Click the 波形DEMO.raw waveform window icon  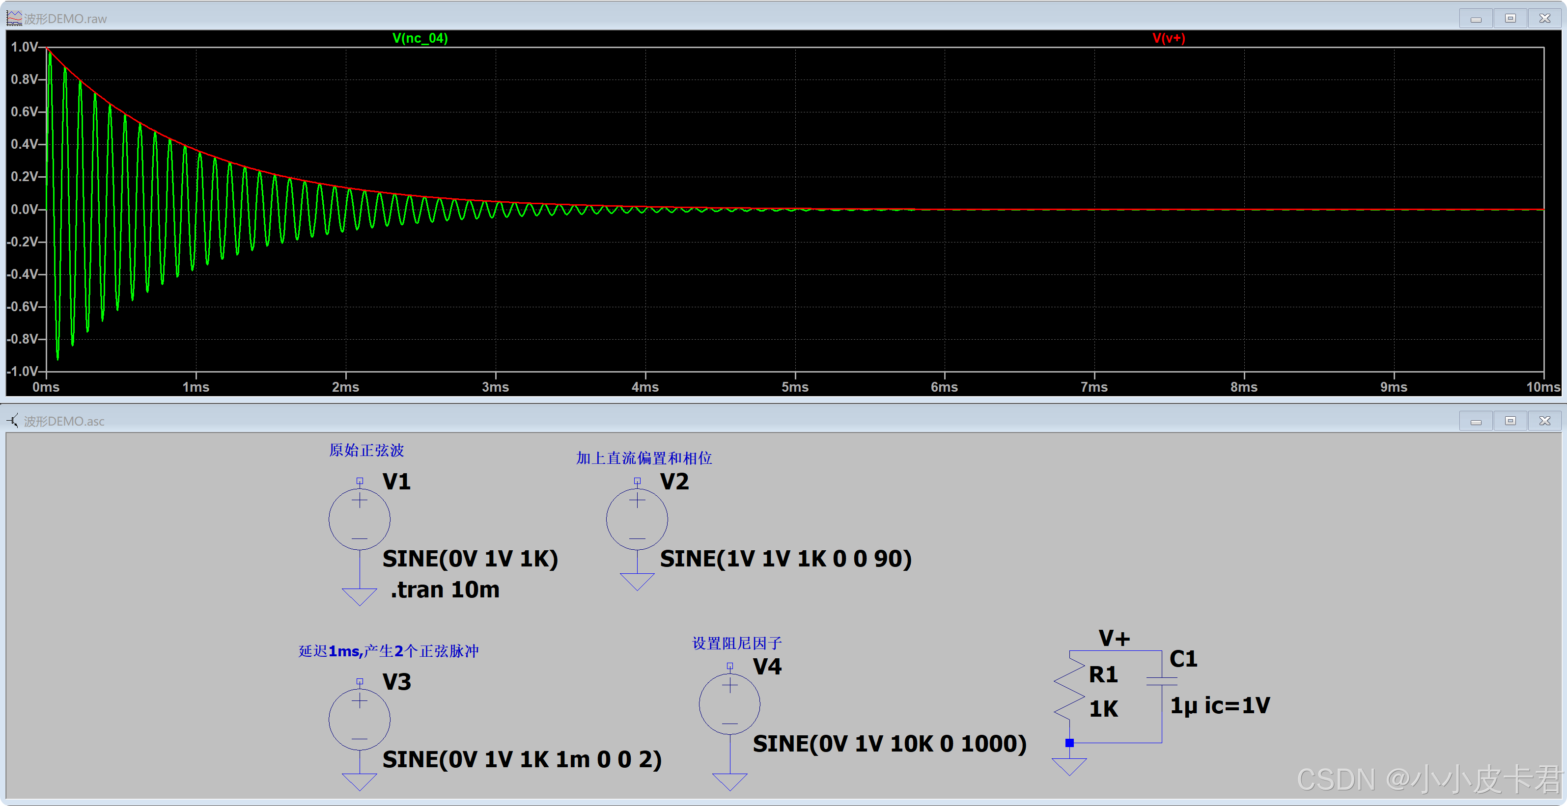[13, 18]
